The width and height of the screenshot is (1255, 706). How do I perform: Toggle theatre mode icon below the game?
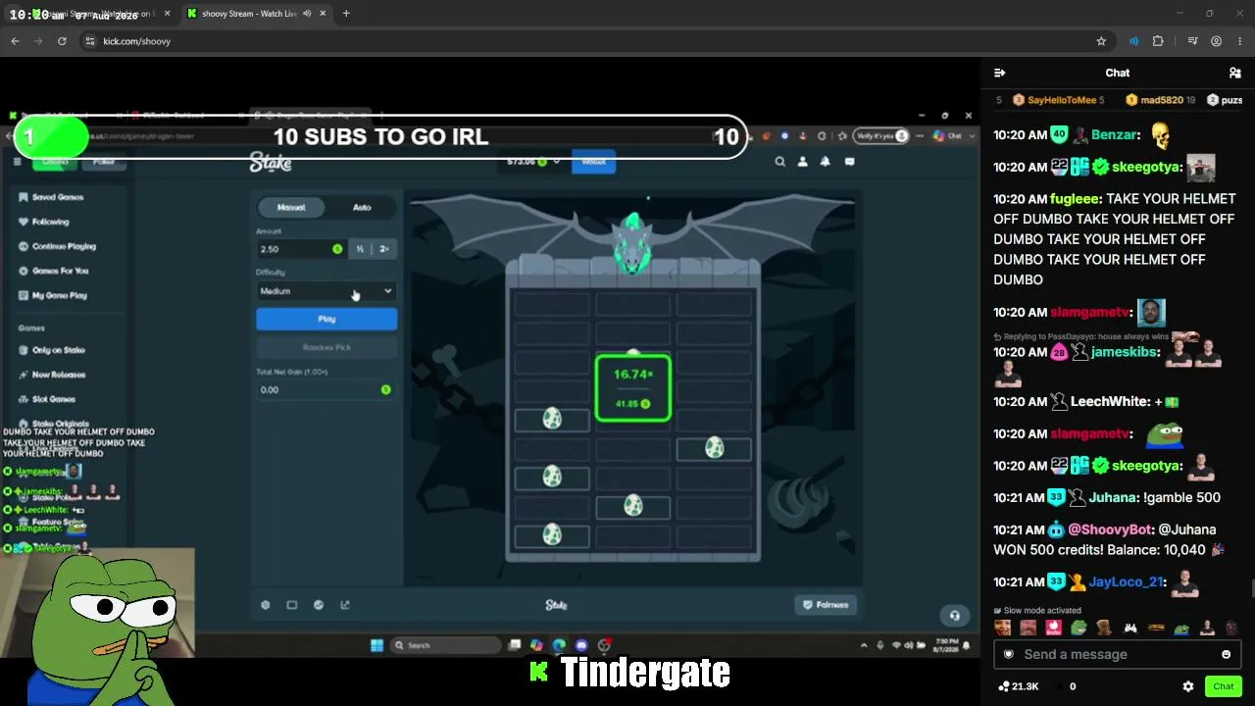pos(292,605)
